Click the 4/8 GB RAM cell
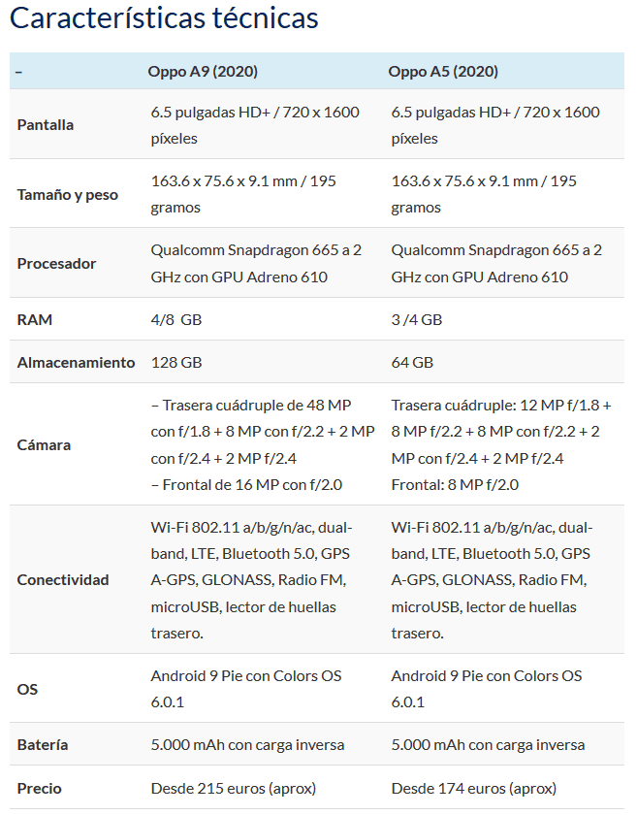This screenshot has width=637, height=815. [176, 319]
